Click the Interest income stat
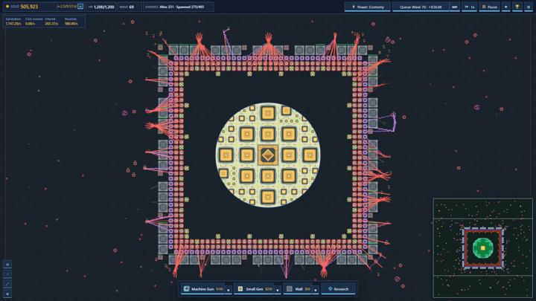The image size is (536, 301). pyautogui.click(x=51, y=22)
